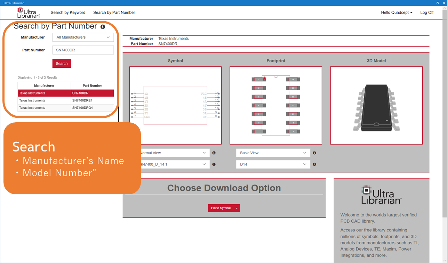Click the 3D Model preview thumbnail
The height and width of the screenshot is (263, 447).
tap(376, 105)
